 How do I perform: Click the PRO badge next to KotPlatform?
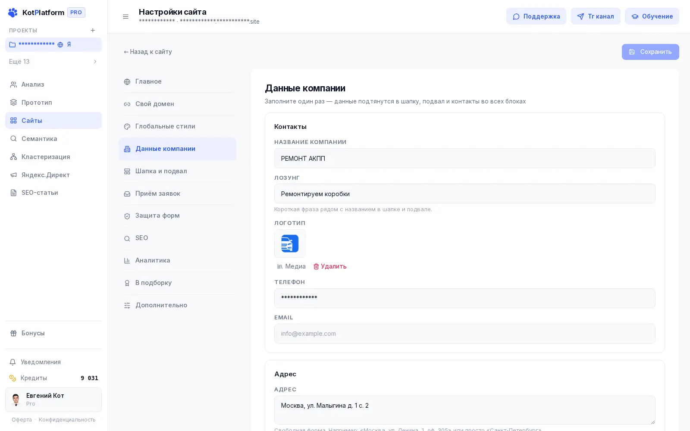76,12
